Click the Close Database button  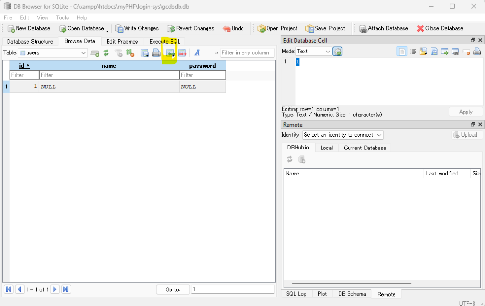click(440, 28)
